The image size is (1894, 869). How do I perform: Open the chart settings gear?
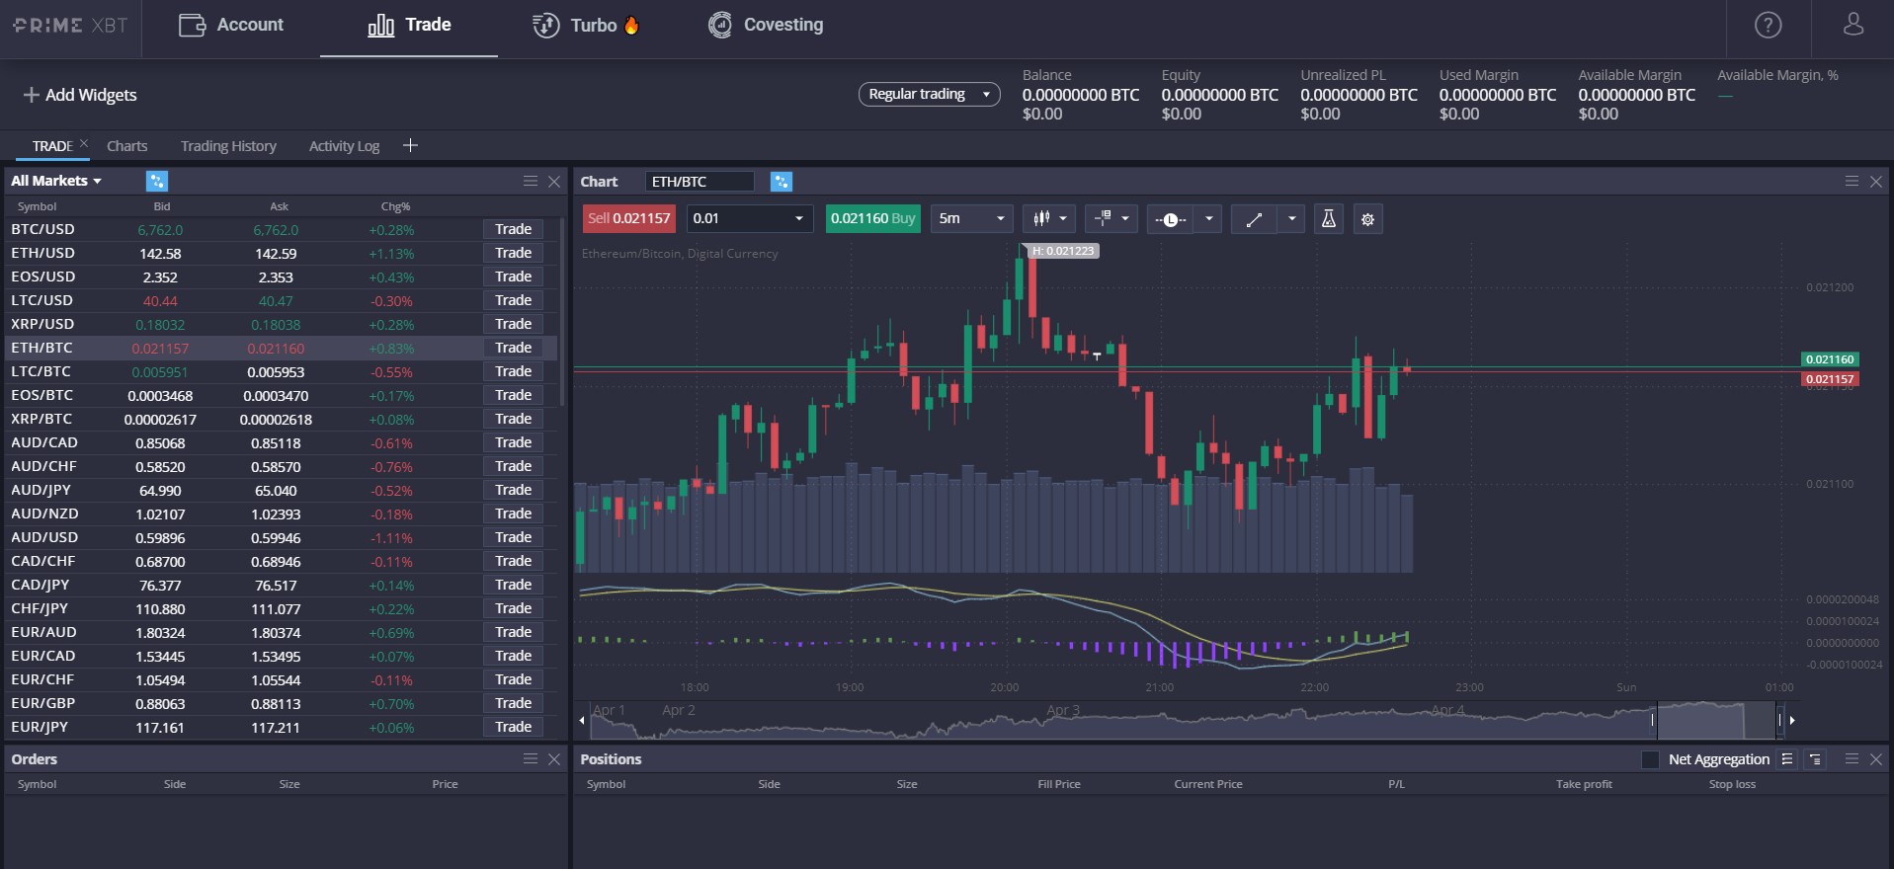pos(1368,219)
